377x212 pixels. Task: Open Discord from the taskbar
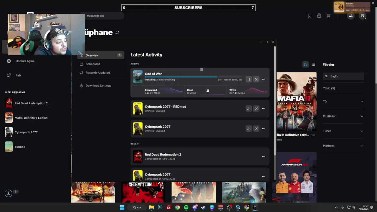[x=195, y=207]
